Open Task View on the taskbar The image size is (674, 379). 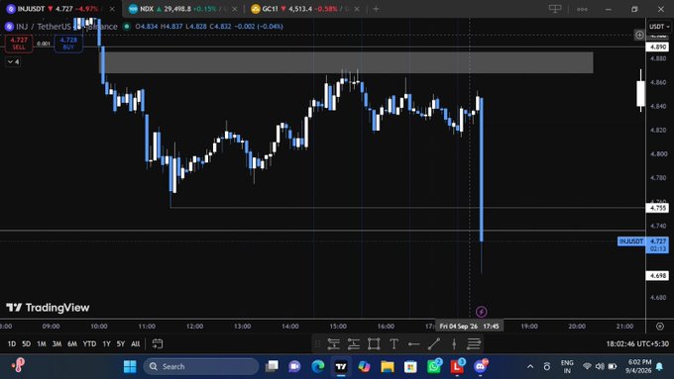(272, 366)
